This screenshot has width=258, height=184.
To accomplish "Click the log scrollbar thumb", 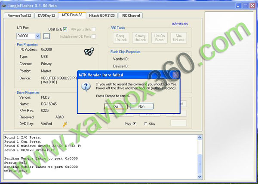I will click(200, 164).
